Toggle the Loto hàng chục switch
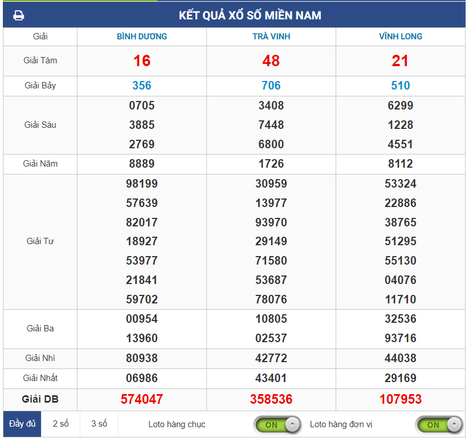 point(277,424)
